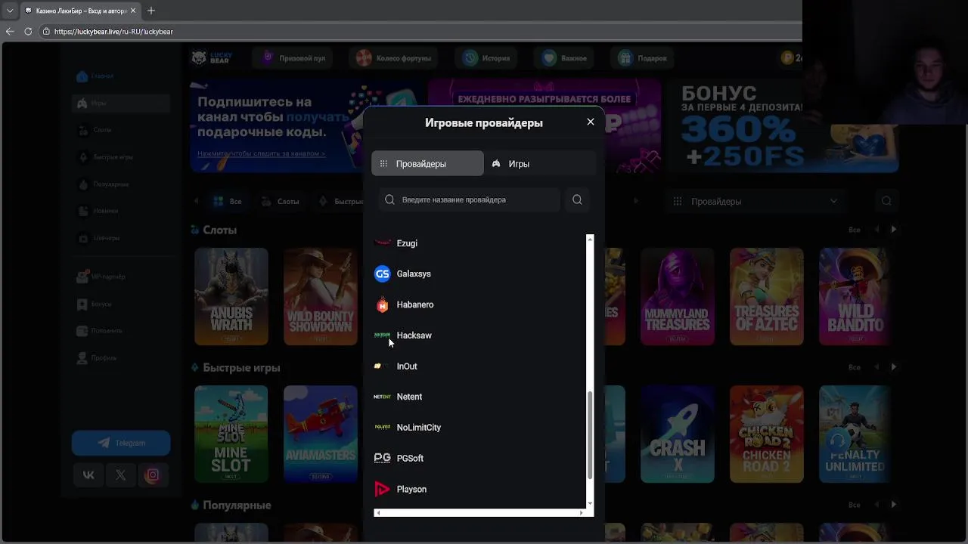Select the Все games filter
The width and height of the screenshot is (968, 544).
coord(228,202)
